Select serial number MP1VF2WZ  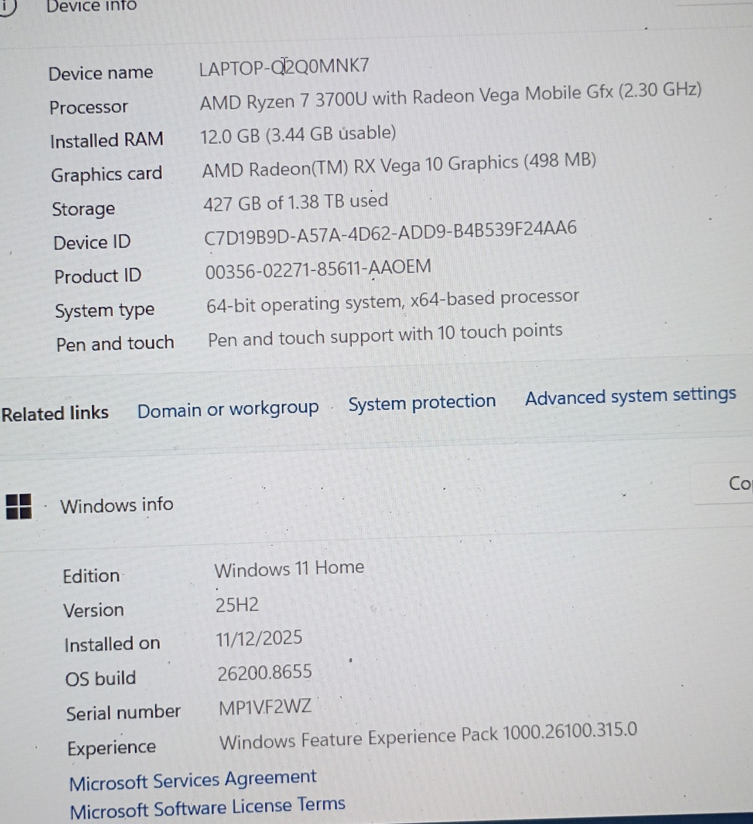[265, 707]
